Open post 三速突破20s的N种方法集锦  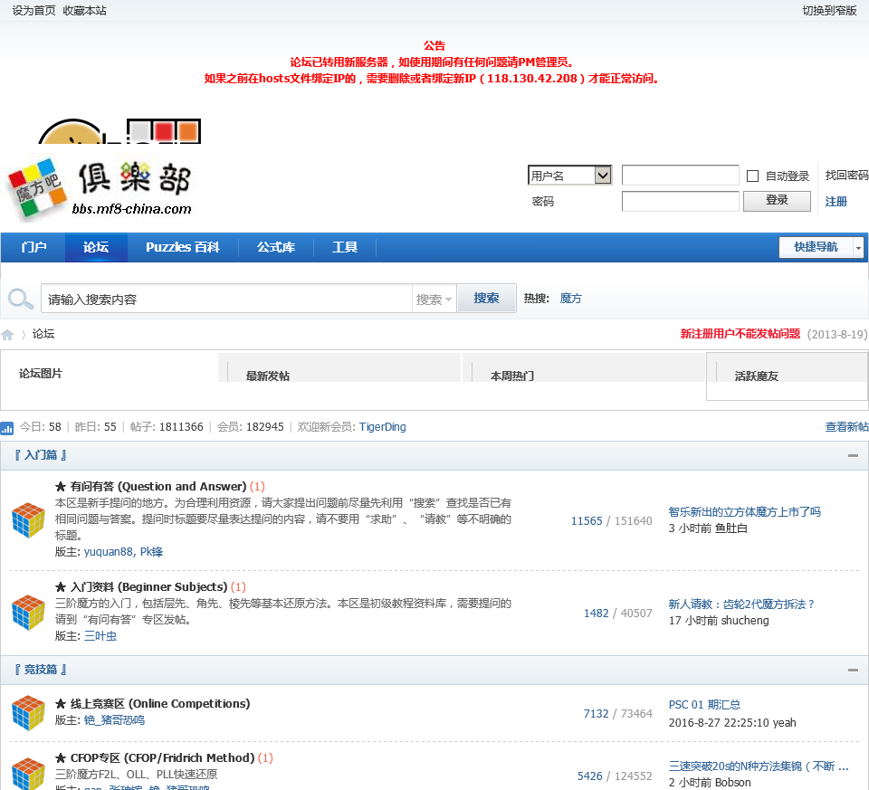click(759, 766)
